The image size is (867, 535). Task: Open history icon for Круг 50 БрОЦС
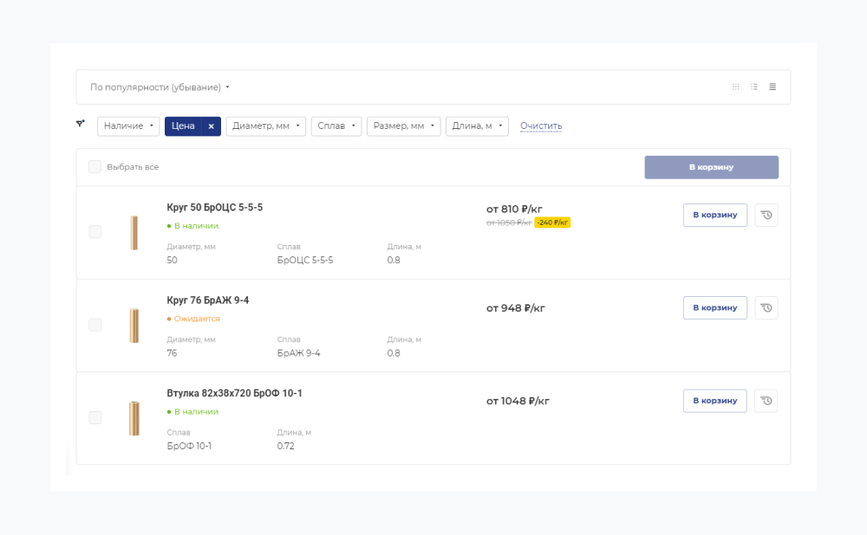click(766, 215)
